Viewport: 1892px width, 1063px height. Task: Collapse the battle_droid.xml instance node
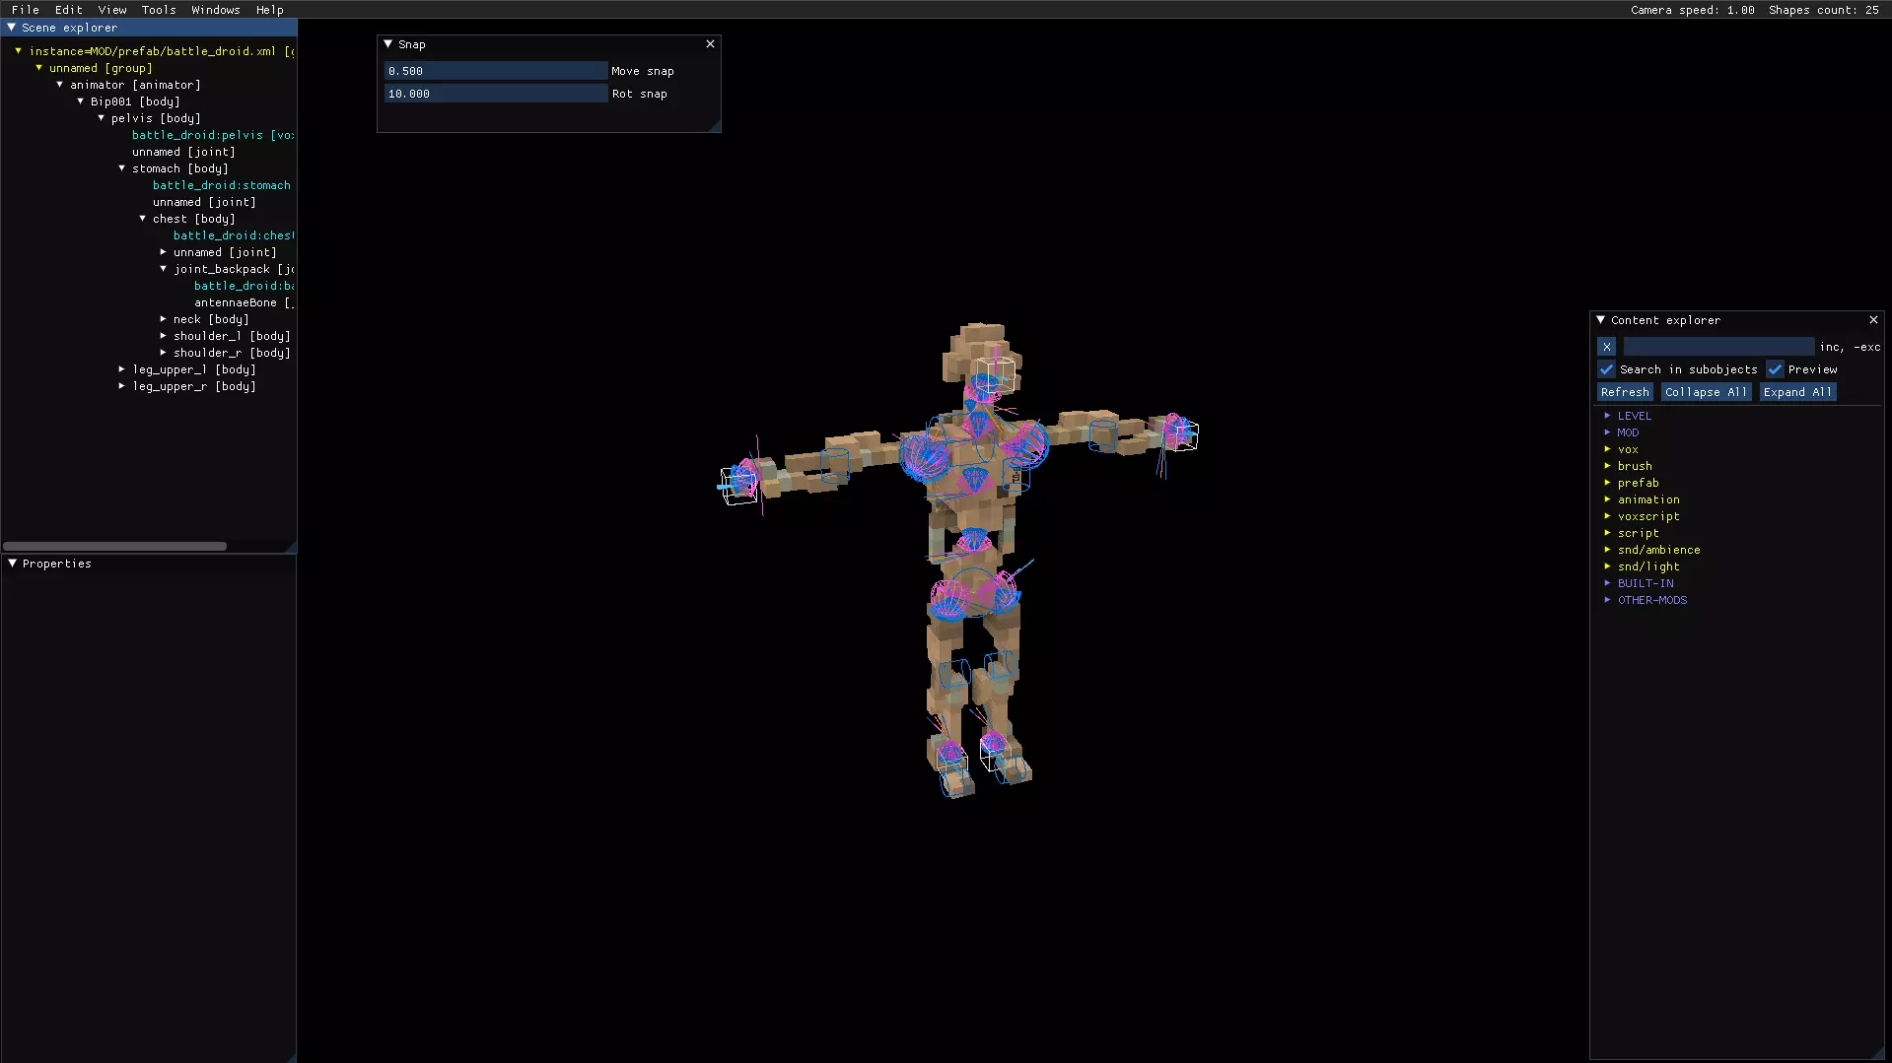point(18,51)
